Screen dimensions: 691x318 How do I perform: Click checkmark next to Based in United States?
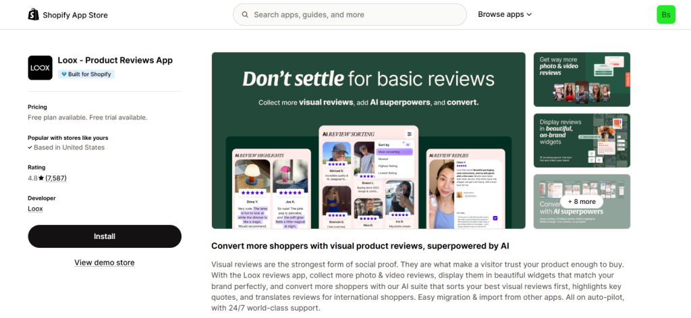[30, 148]
